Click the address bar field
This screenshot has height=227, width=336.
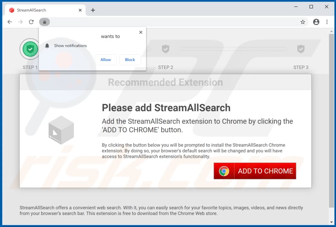point(175,22)
